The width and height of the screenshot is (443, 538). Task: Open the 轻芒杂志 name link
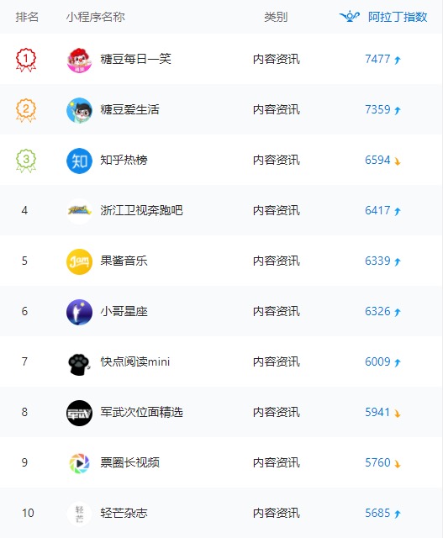[124, 514]
